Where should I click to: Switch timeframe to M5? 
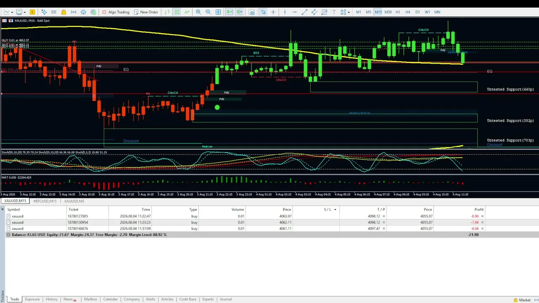click(368, 12)
